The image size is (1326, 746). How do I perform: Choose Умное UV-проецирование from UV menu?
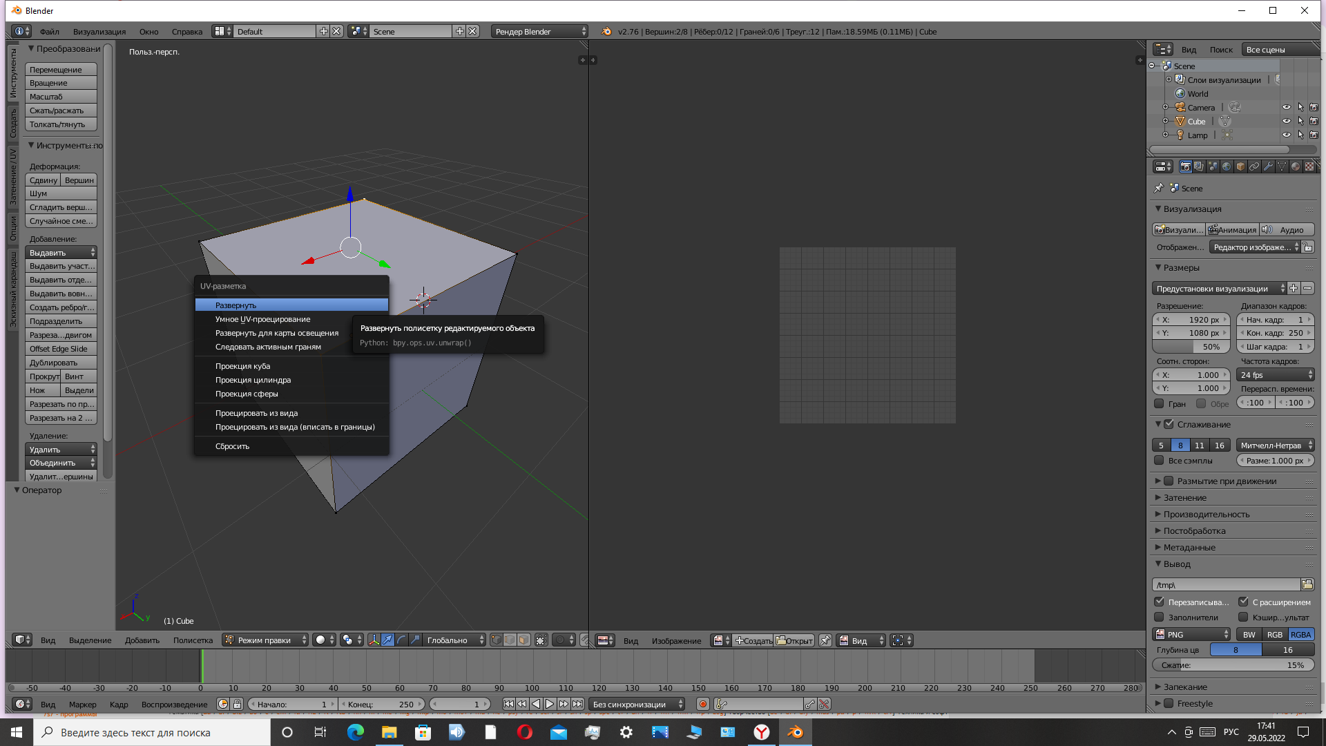pos(262,319)
